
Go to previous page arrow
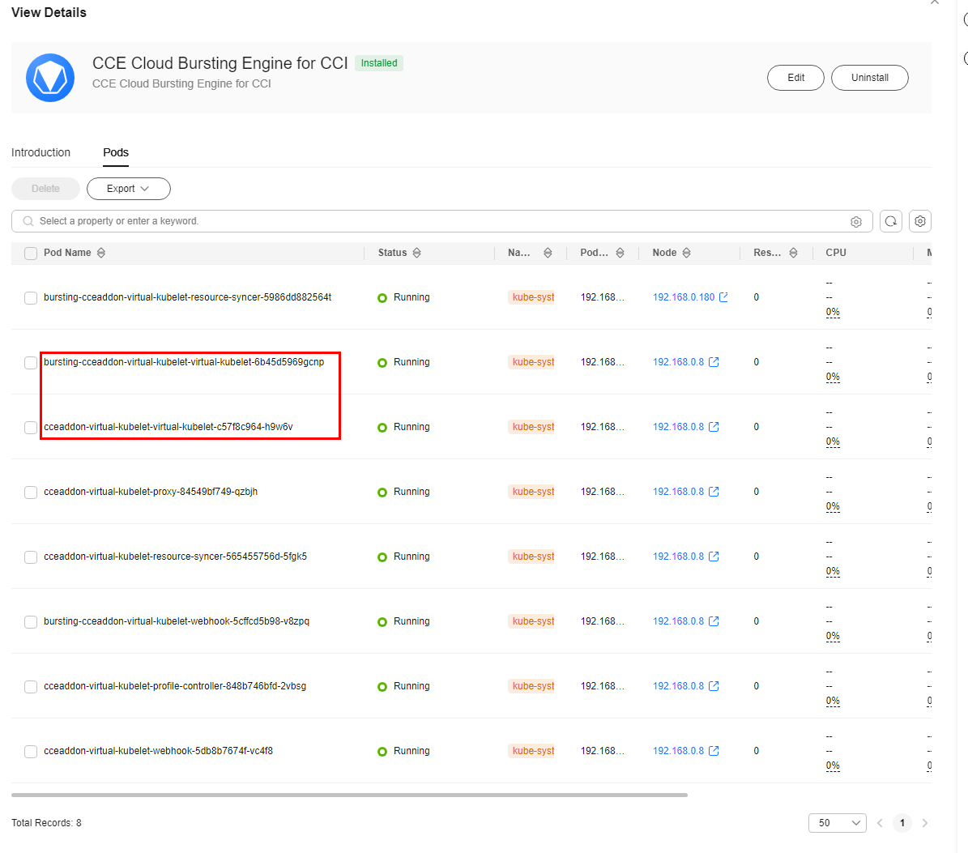pos(880,823)
